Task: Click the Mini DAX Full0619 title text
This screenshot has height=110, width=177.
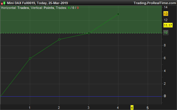Action: click(x=21, y=3)
